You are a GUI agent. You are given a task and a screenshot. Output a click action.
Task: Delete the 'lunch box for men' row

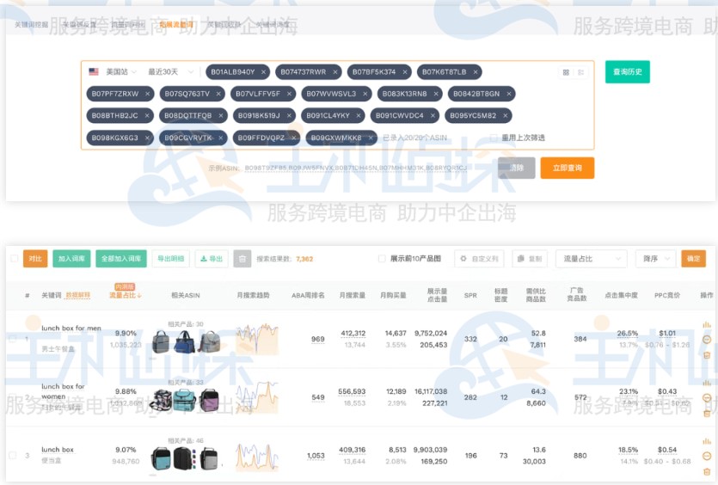(707, 355)
